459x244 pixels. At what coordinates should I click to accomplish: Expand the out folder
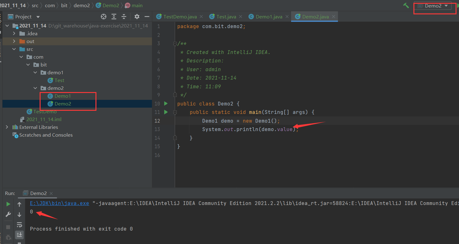14,41
